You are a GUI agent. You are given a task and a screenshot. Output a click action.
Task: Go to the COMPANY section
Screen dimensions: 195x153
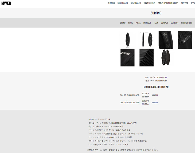coord(174,23)
